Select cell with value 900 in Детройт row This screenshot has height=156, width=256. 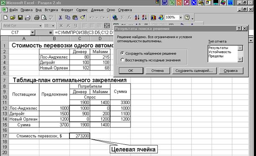80,114
